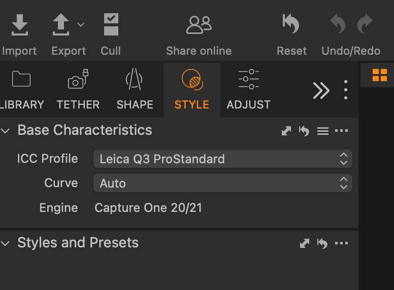
Task: Show more tool tabs via double chevron
Action: [x=321, y=90]
